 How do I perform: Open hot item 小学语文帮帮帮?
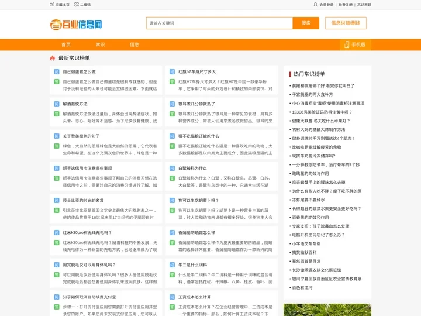pos(306,243)
